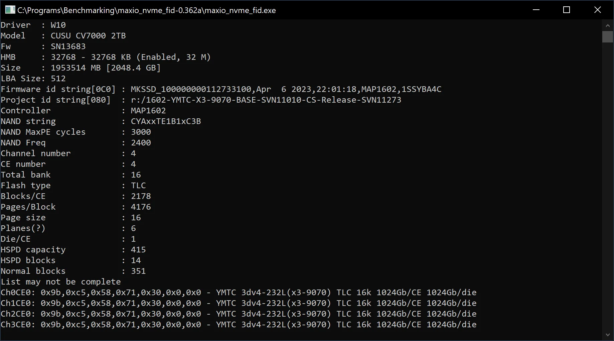
Task: Click the 'NAND MaxPE cycles' label
Action: pyautogui.click(x=43, y=132)
